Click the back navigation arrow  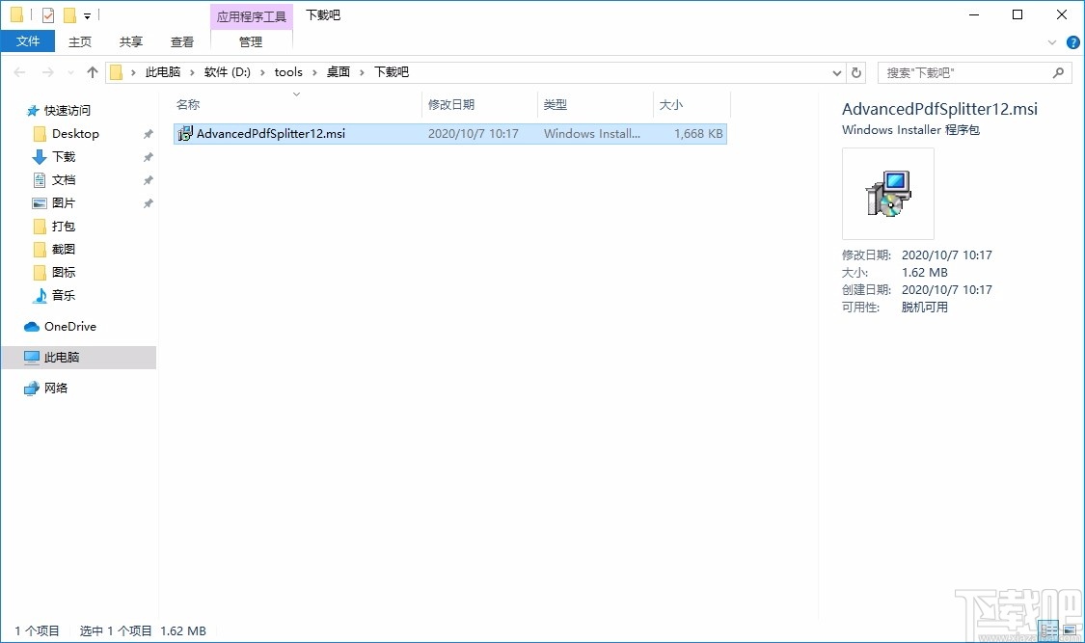point(19,71)
